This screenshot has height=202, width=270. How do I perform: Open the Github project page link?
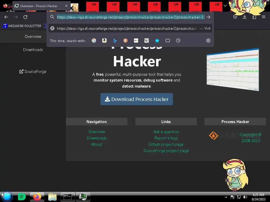pos(166,144)
